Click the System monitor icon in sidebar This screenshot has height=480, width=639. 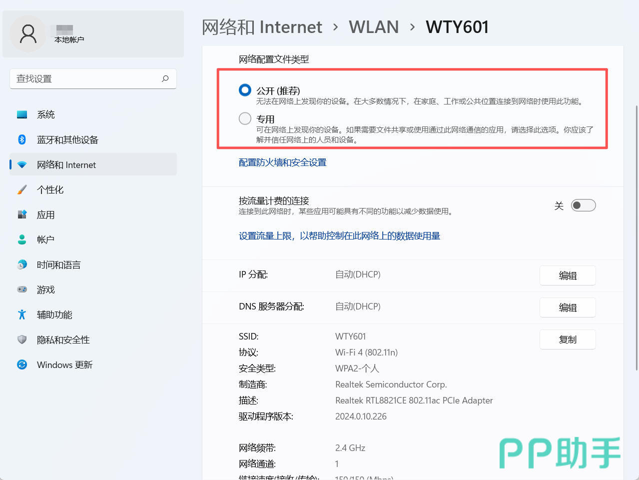click(x=22, y=114)
